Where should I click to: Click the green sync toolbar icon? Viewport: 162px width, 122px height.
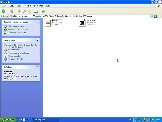(43, 11)
